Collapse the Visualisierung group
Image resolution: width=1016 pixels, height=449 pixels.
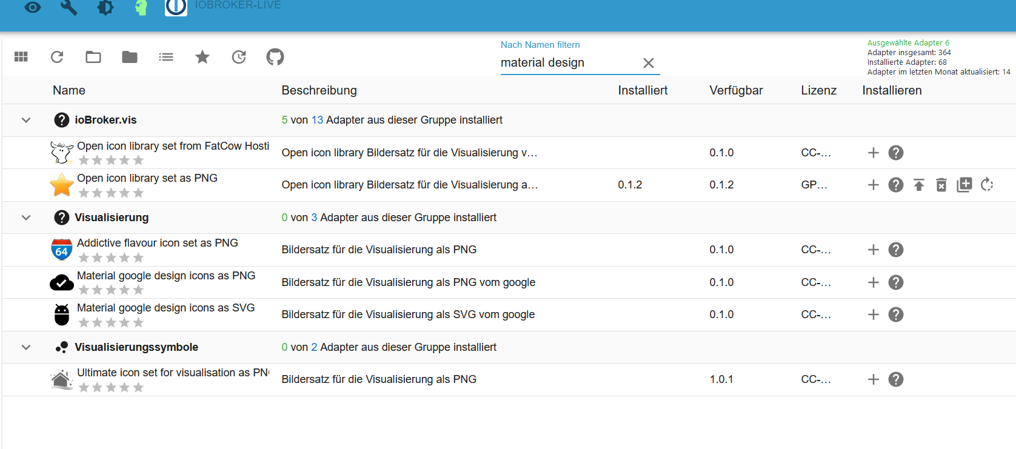pyautogui.click(x=26, y=218)
